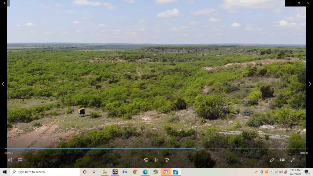Image resolution: width=313 pixels, height=176 pixels.
Task: Play in mini view mode
Action: click(282, 160)
